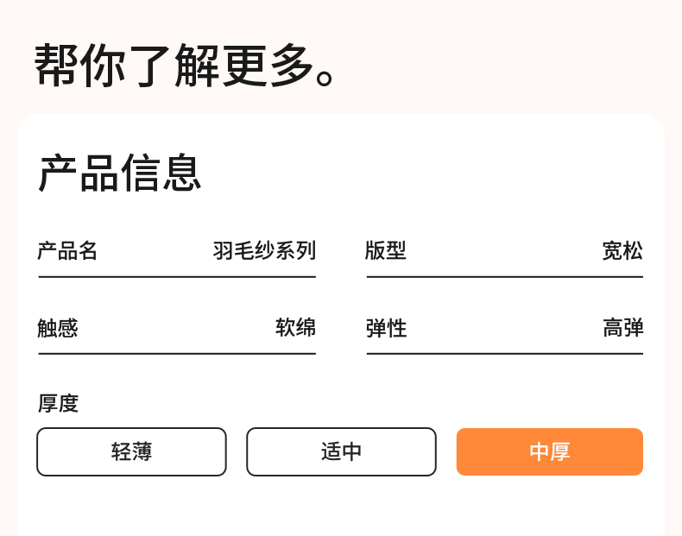Choose the 适中 thickness option
The image size is (682, 536).
[341, 451]
